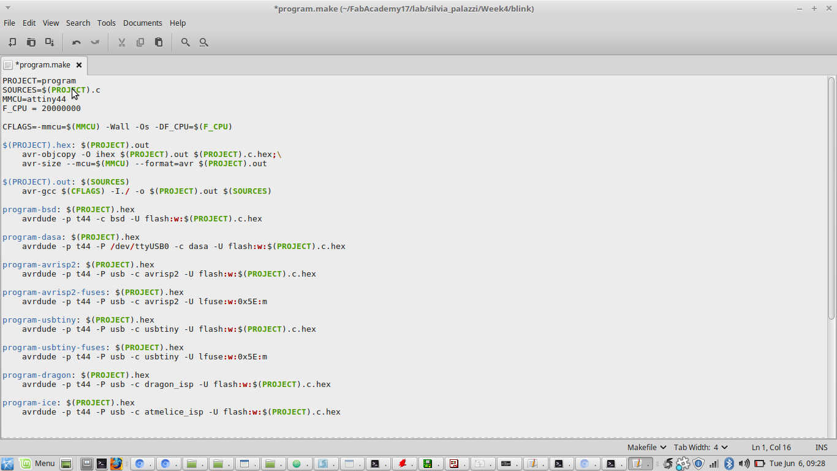Image resolution: width=837 pixels, height=471 pixels.
Task: Launch Firefox from the panel
Action: (x=116, y=464)
